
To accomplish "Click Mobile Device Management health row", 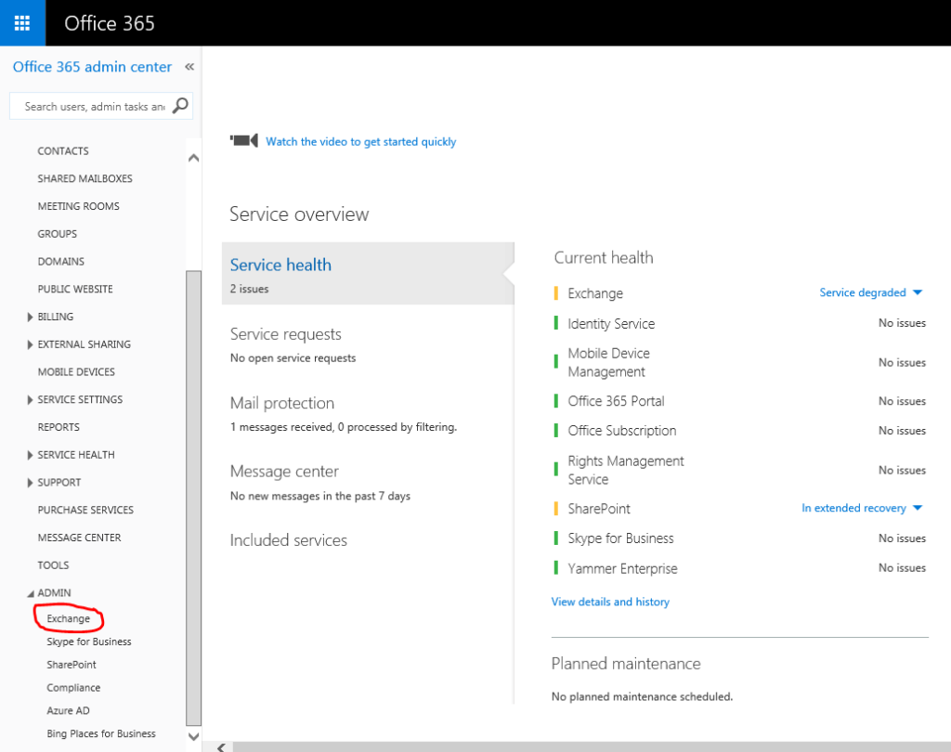I will 740,362.
